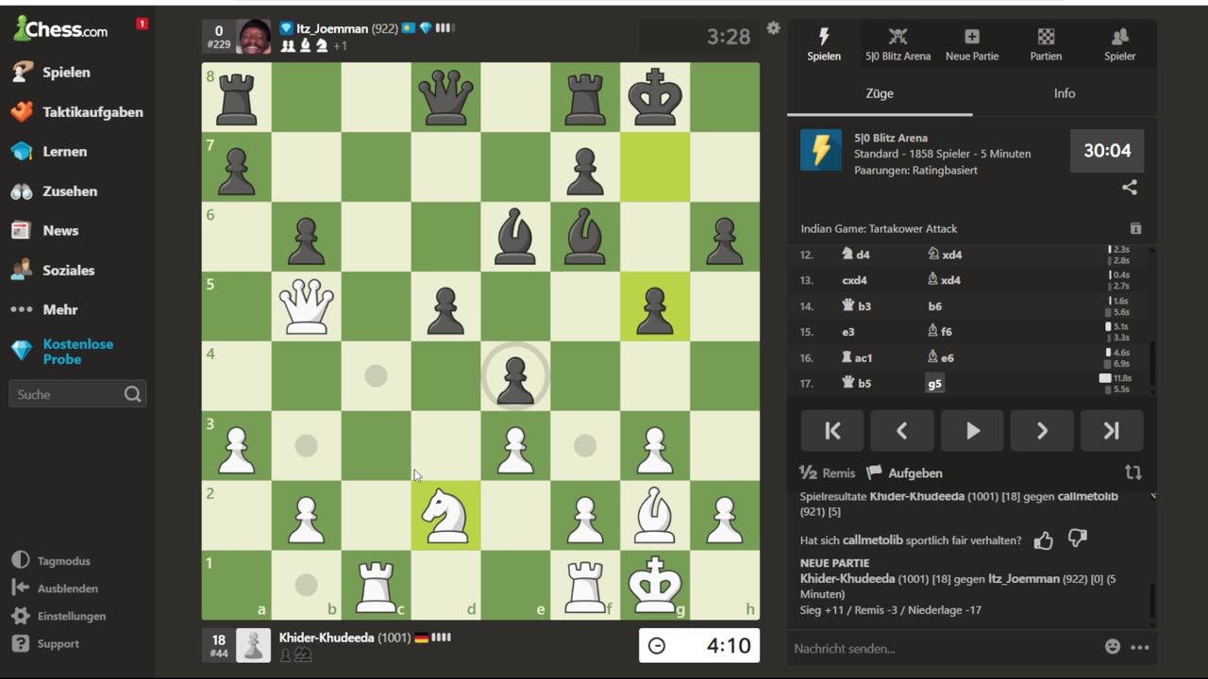The width and height of the screenshot is (1208, 679).
Task: Click the Blitz Arena lightning badge
Action: 821,150
